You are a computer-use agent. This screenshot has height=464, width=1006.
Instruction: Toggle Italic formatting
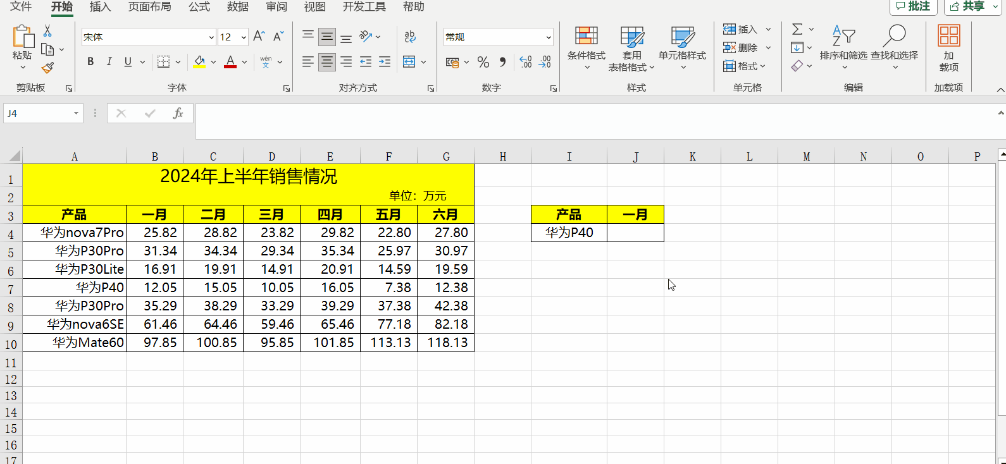[109, 62]
